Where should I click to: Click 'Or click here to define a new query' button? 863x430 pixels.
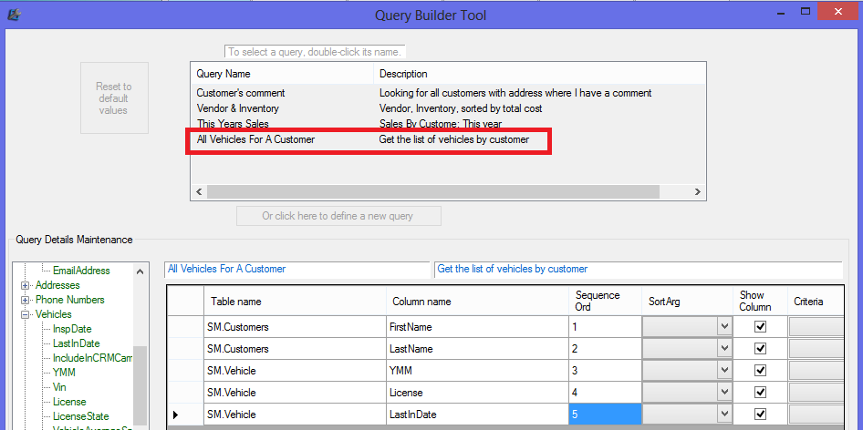338,216
